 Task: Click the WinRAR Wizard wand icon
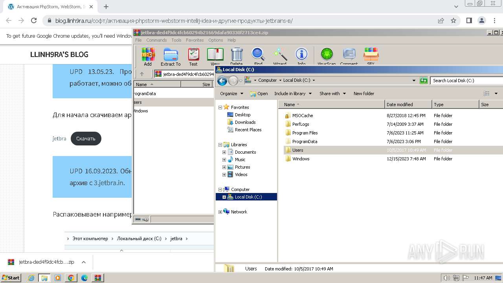coord(280,55)
